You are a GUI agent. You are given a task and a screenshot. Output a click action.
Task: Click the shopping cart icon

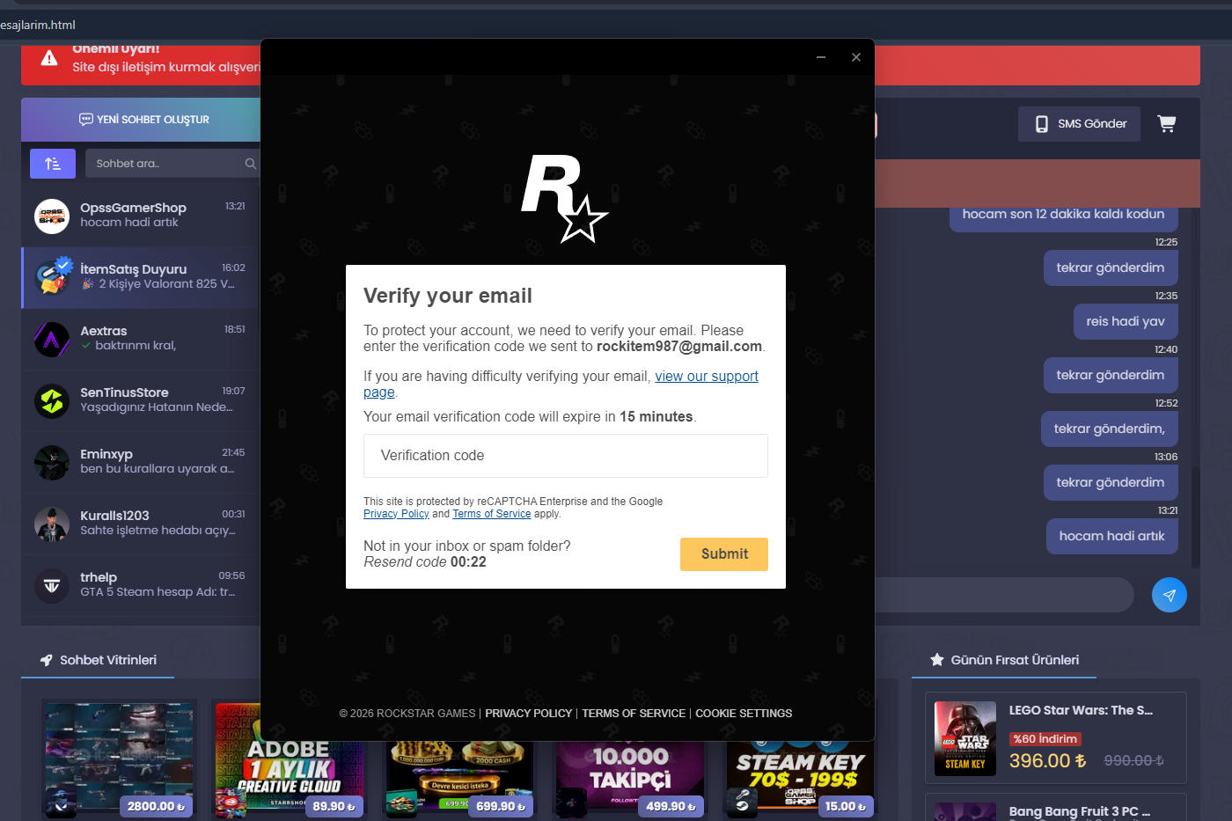pyautogui.click(x=1167, y=124)
